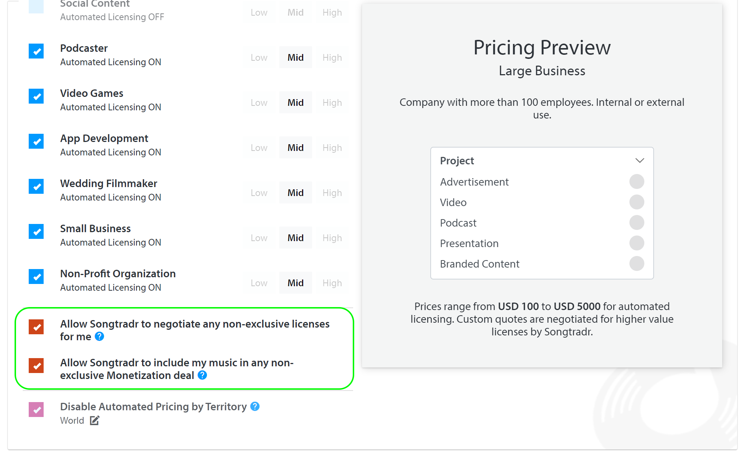Choose High pricing for Small Business

click(332, 238)
